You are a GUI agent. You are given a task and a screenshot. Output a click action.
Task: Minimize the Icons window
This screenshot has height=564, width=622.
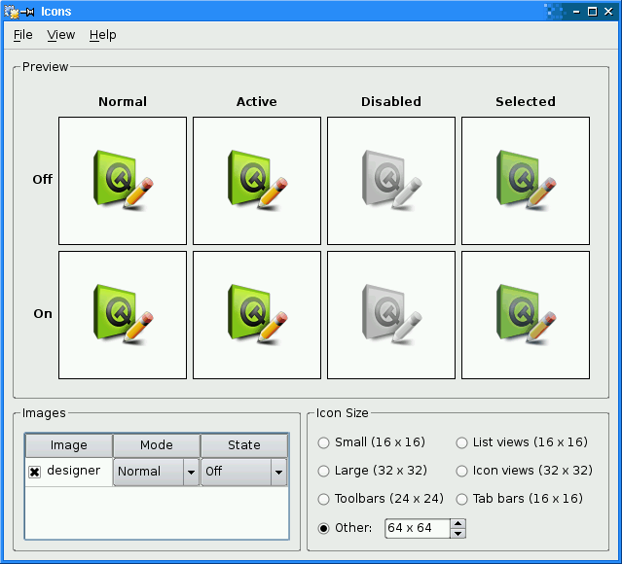576,12
